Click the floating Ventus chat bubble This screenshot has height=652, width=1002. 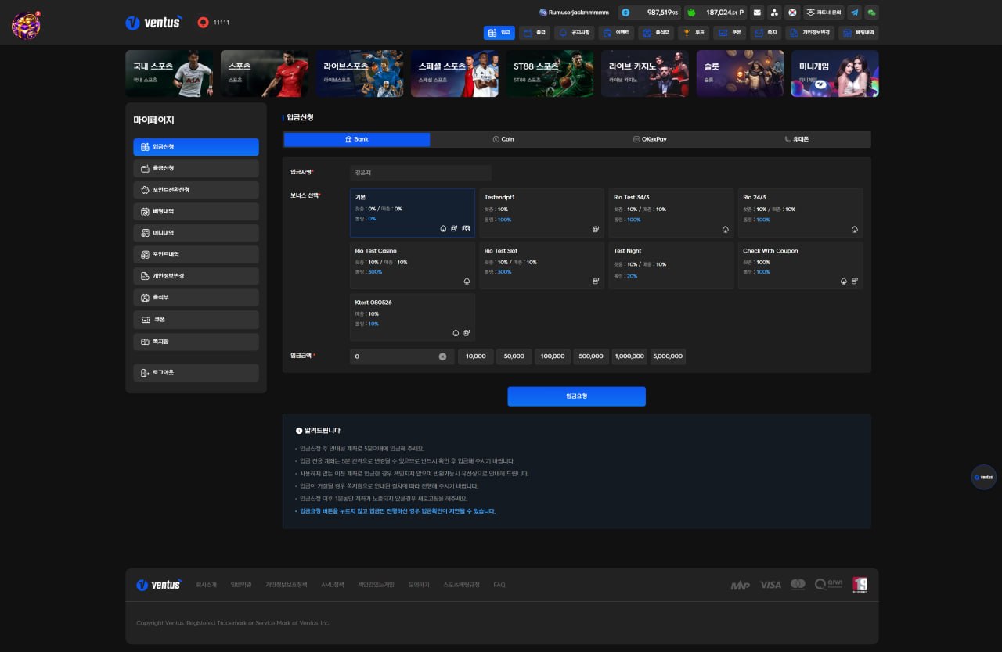tap(984, 477)
